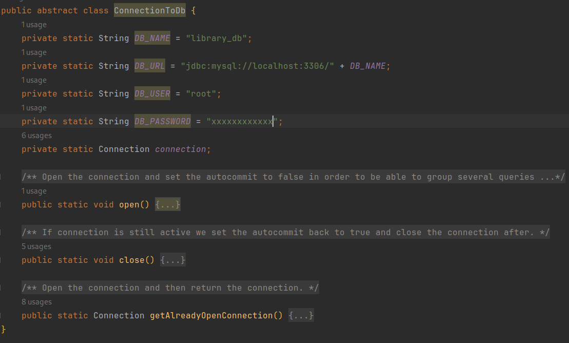Viewport: 569px width, 343px height.
Task: Click the "root" string literal
Action: (x=201, y=94)
